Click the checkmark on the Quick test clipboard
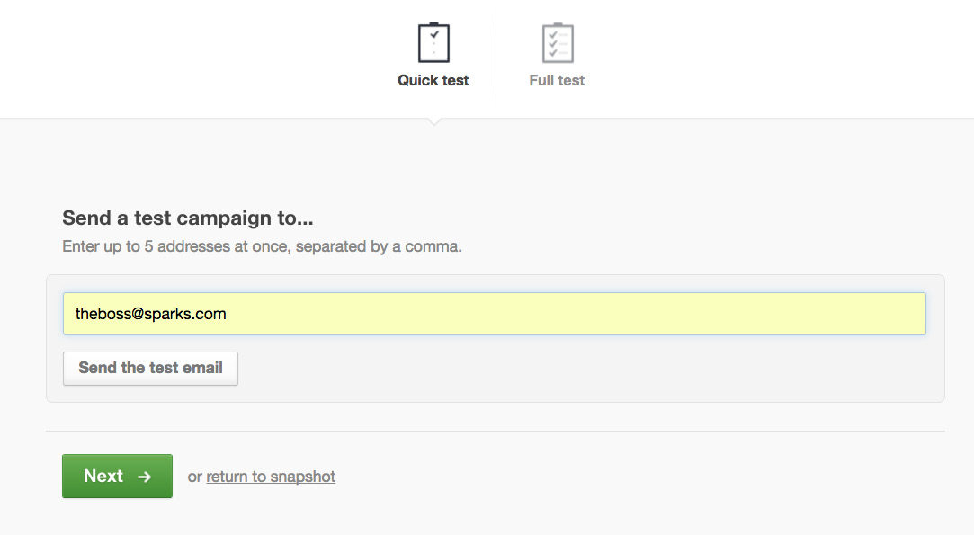This screenshot has height=535, width=974. pos(434,35)
